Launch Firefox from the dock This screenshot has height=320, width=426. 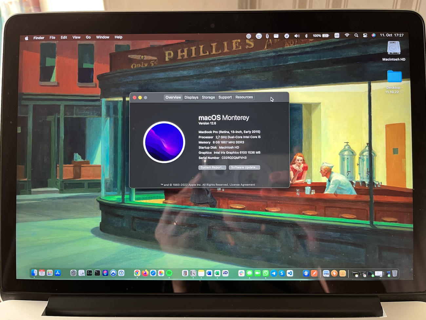[145, 273]
